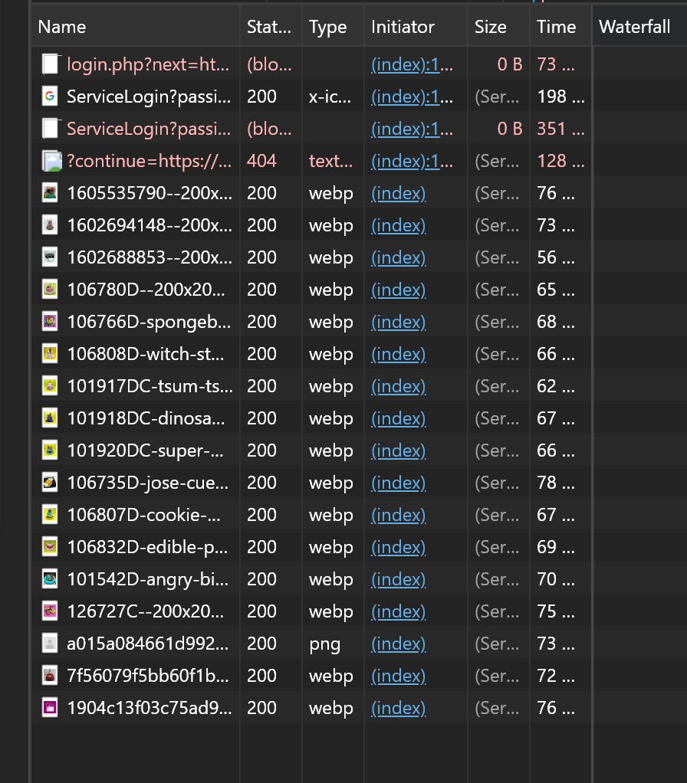Click the thumbnail icon for 106766D-spongeb
This screenshot has width=687, height=783.
pyautogui.click(x=50, y=322)
